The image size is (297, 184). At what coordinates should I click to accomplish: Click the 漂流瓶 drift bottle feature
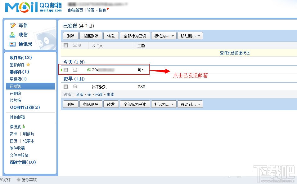click(x=15, y=126)
